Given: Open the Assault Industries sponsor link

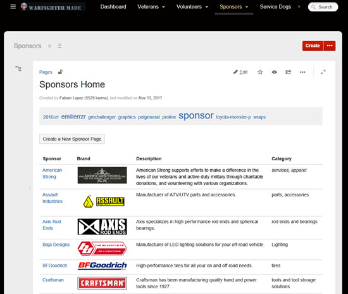Looking at the screenshot, I should click(x=53, y=198).
